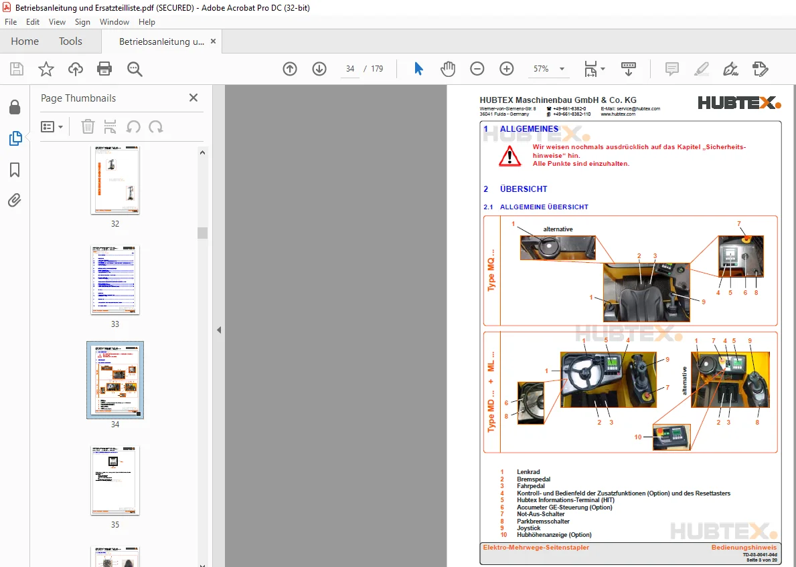Viewport: 796px width, 567px height.
Task: Zoom in with the plus button
Action: pyautogui.click(x=507, y=69)
